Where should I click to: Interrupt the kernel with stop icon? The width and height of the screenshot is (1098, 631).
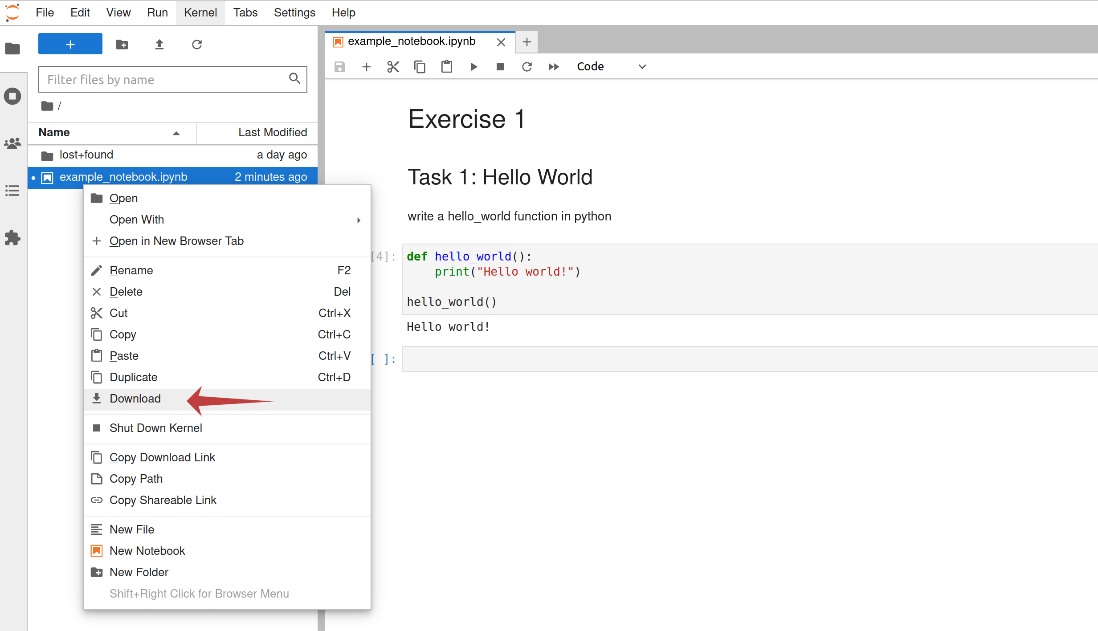(500, 67)
